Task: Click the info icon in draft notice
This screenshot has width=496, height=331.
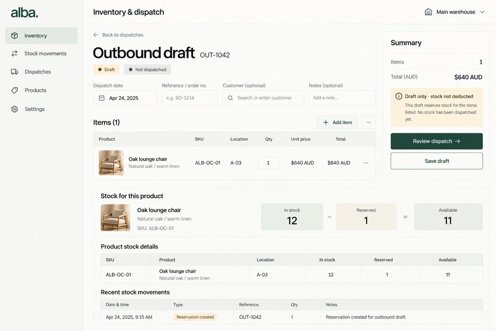Action: 399,96
